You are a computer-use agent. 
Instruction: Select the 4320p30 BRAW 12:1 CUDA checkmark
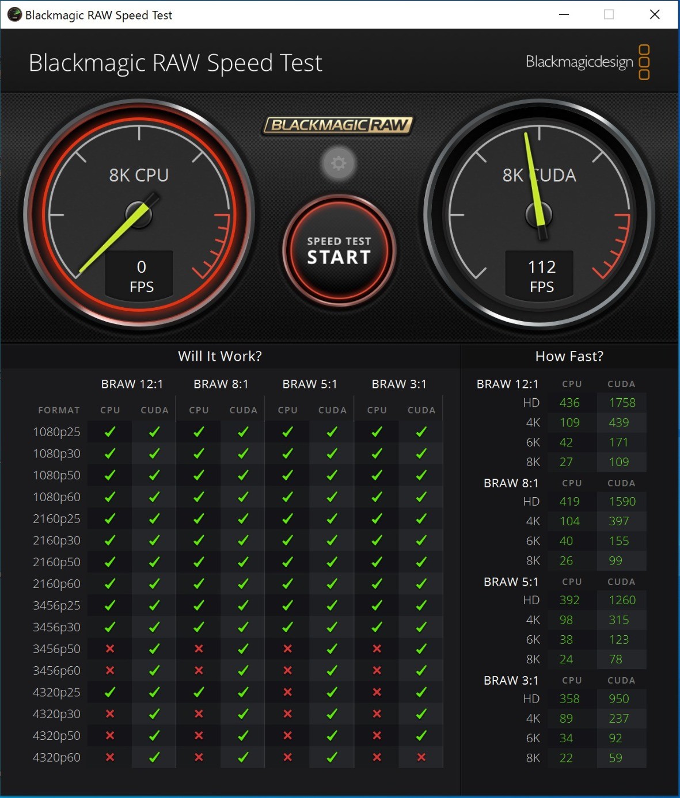point(154,714)
